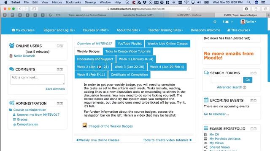Image resolution: width=270 pixels, height=151 pixels.
Task: Click Unenrol me from M4TEVO17
Action: pyautogui.click(x=38, y=115)
